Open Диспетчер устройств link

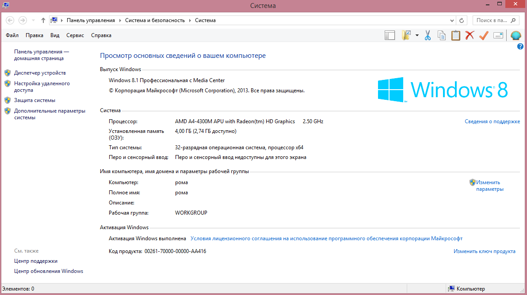tap(40, 73)
